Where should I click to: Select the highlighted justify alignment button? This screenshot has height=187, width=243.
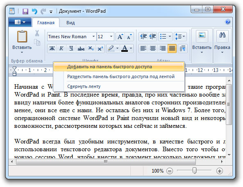[172, 48]
